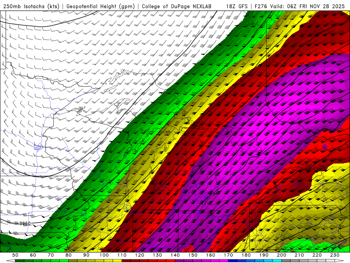Viewport: 350px width, 263px height.
Task: Click the legend value 70
Action: click(x=51, y=255)
